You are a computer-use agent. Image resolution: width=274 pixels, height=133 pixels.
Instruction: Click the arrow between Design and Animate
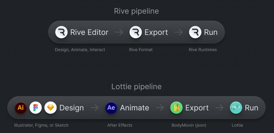[94, 108]
